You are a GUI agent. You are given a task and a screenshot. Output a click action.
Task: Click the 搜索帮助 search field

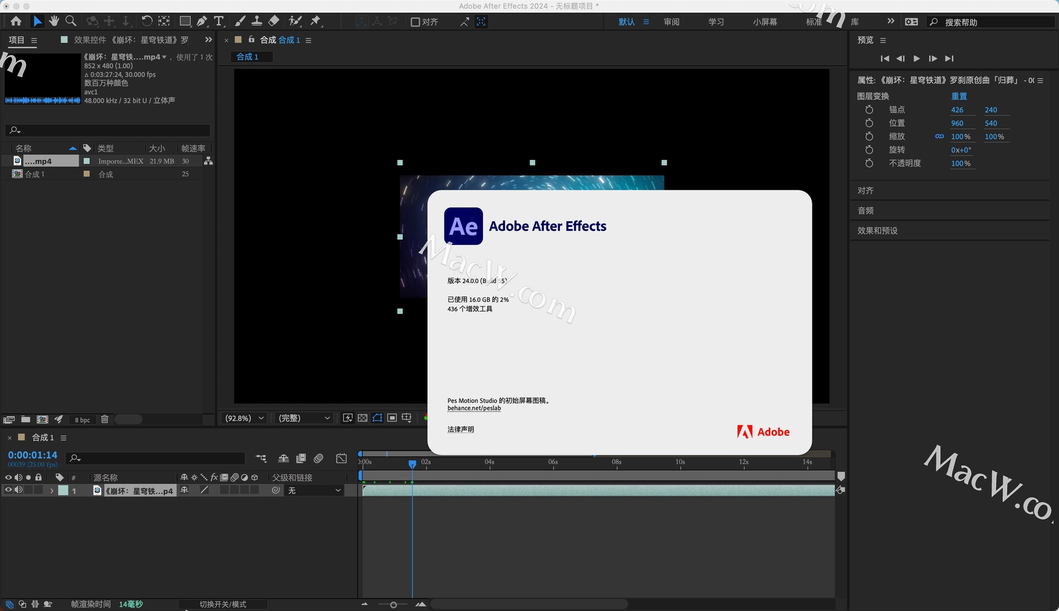991,22
